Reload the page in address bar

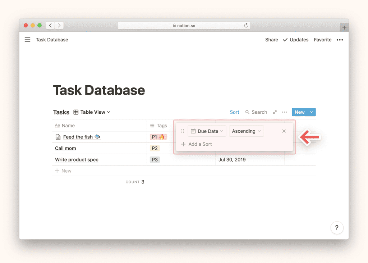(246, 26)
